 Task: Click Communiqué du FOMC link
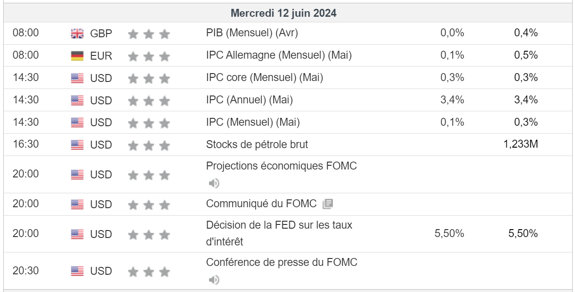tap(261, 204)
